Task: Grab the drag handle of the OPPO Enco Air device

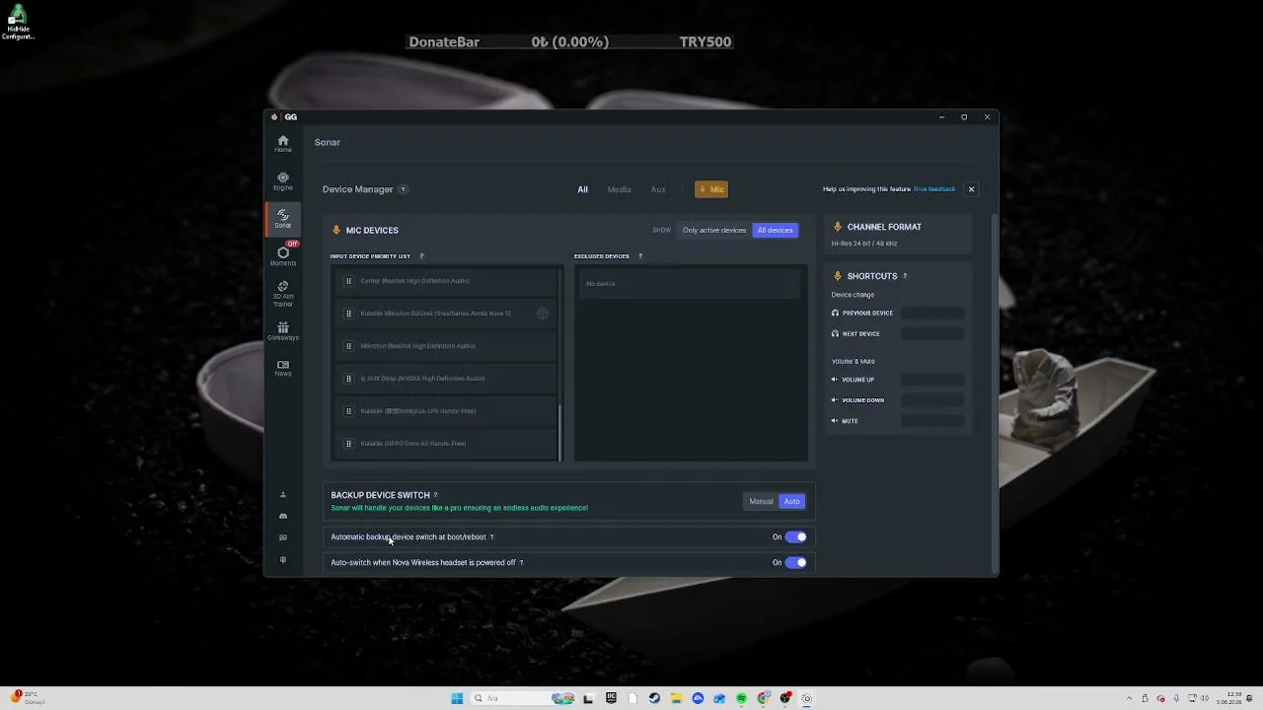Action: (x=348, y=444)
